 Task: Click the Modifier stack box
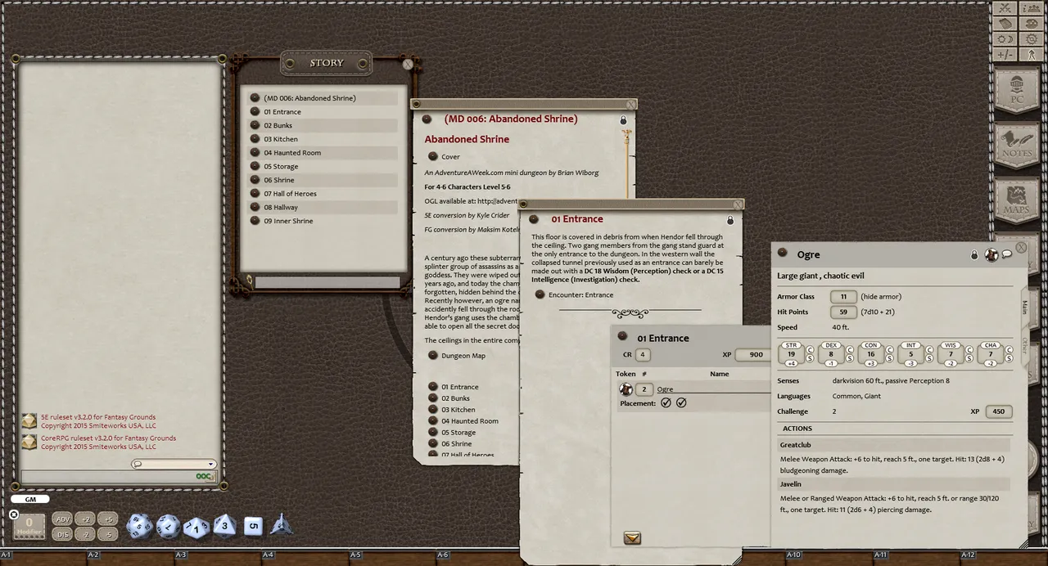pyautogui.click(x=29, y=526)
